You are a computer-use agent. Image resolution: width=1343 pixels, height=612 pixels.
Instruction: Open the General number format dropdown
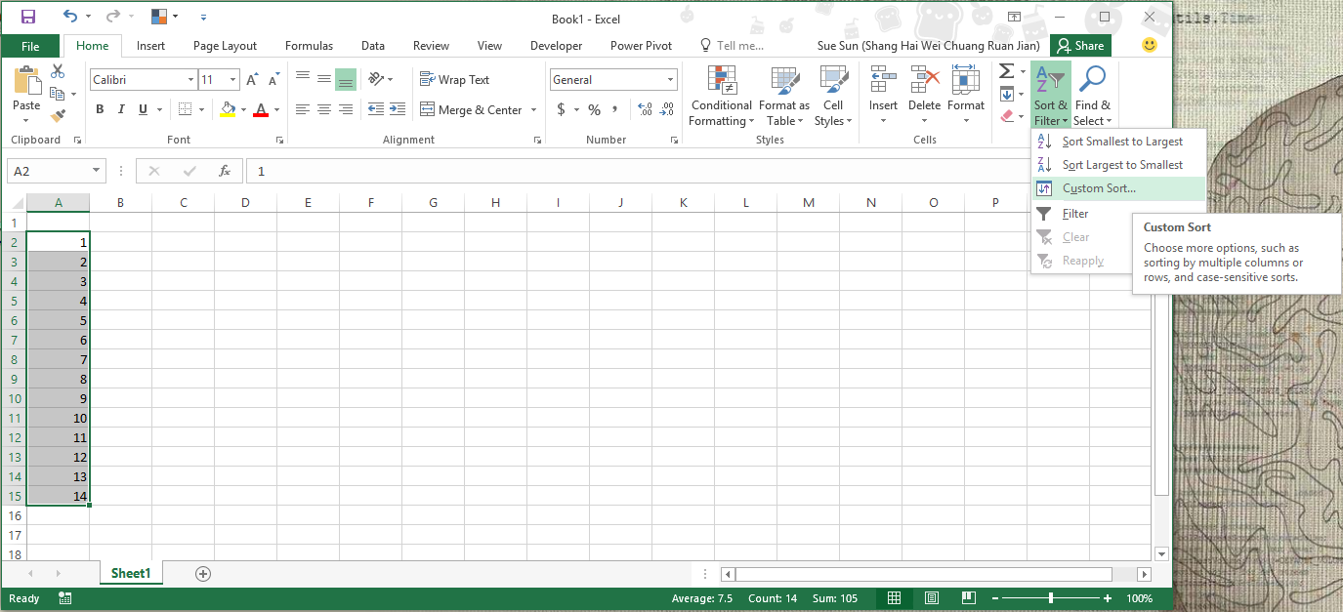671,80
